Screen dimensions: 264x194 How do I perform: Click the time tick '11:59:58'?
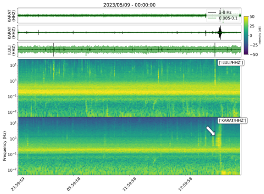point(129,184)
